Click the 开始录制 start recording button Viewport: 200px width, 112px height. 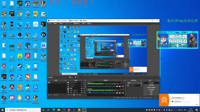point(151,85)
